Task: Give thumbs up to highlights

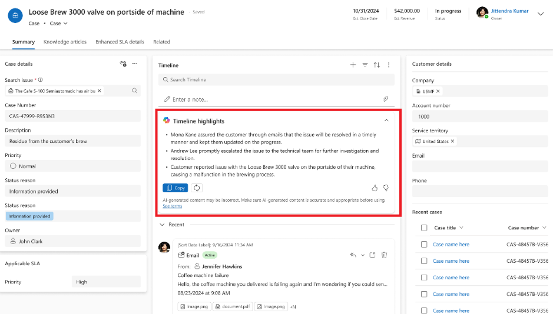Action: 375,188
